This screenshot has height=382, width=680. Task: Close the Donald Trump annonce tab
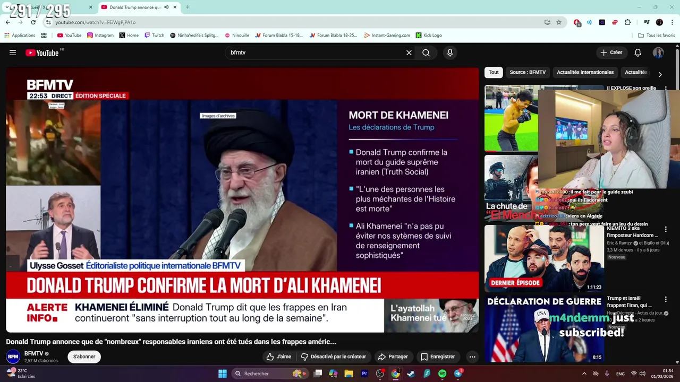click(x=175, y=7)
